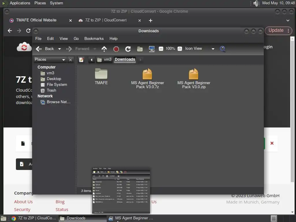
Task: Open the Blog footer link
Action: pyautogui.click(x=60, y=202)
